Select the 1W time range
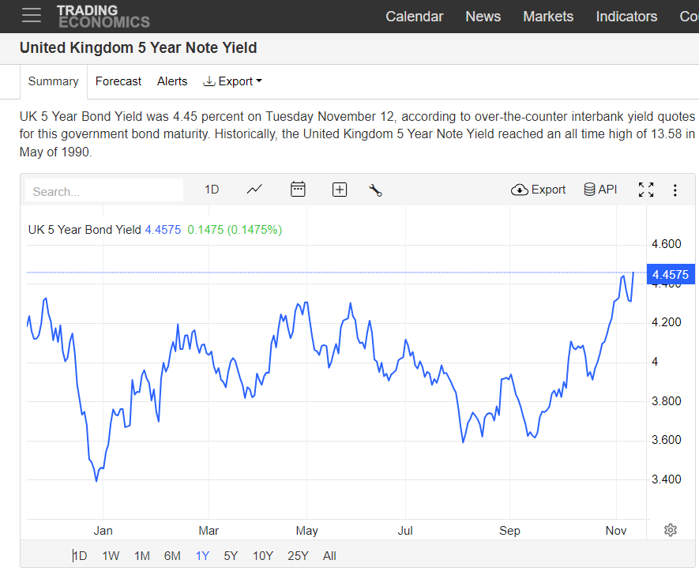699x575 pixels. coord(111,556)
